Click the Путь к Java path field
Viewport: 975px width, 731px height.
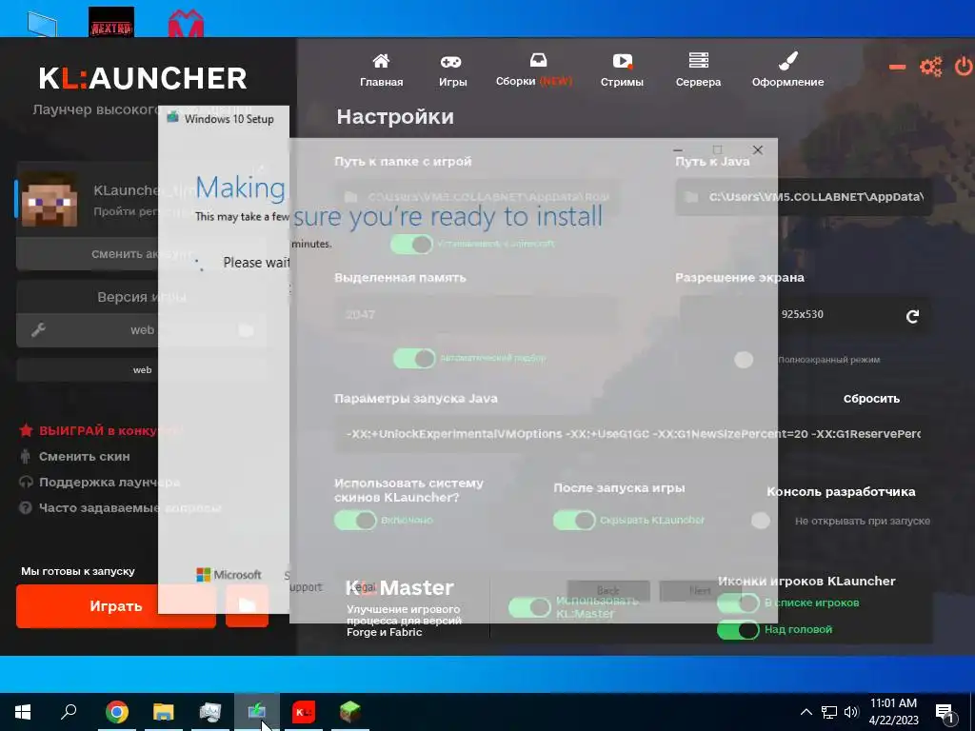804,197
